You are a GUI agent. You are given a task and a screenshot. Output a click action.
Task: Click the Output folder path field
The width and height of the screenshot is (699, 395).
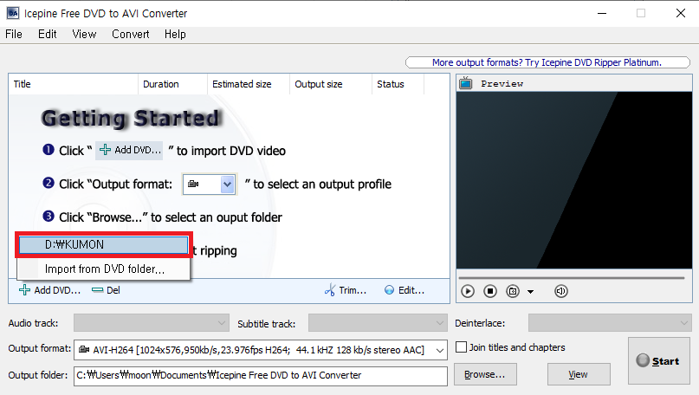click(x=261, y=375)
